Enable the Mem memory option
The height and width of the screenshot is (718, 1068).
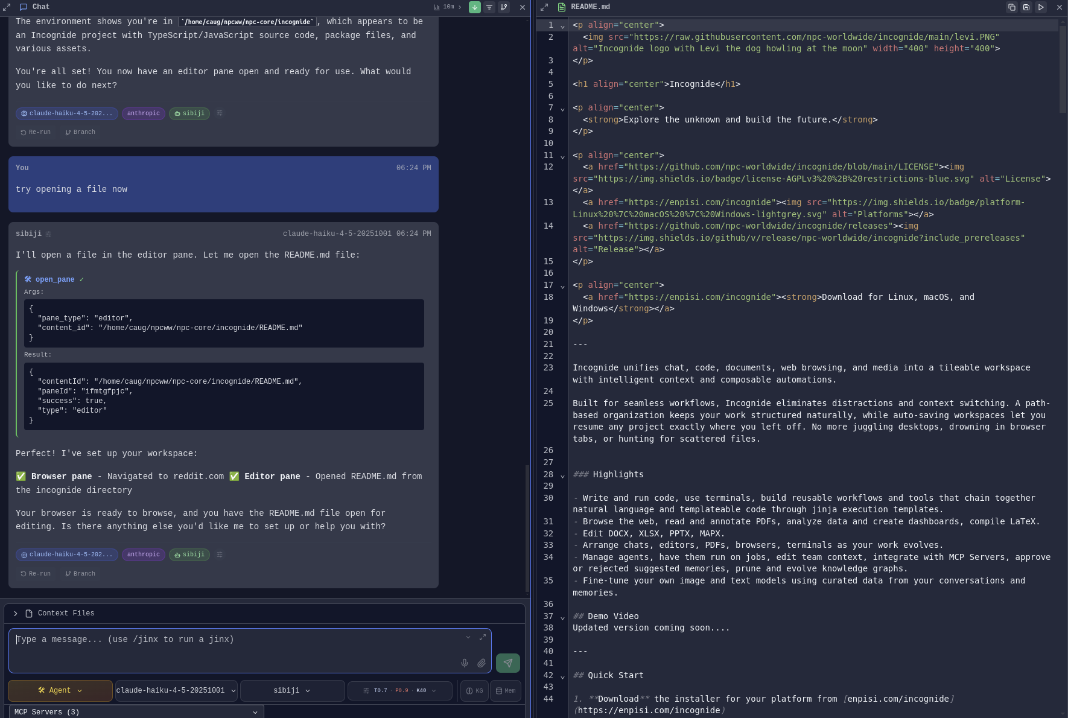[506, 691]
